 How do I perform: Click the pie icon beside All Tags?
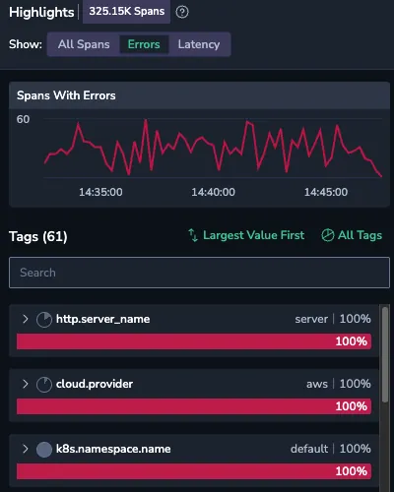point(327,235)
